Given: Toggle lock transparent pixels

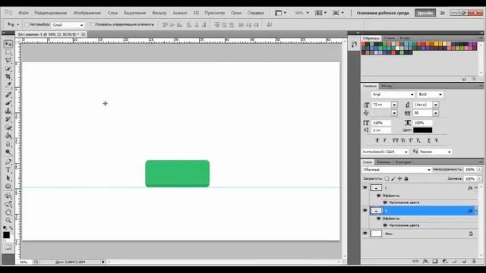Looking at the screenshot, I should [387, 179].
